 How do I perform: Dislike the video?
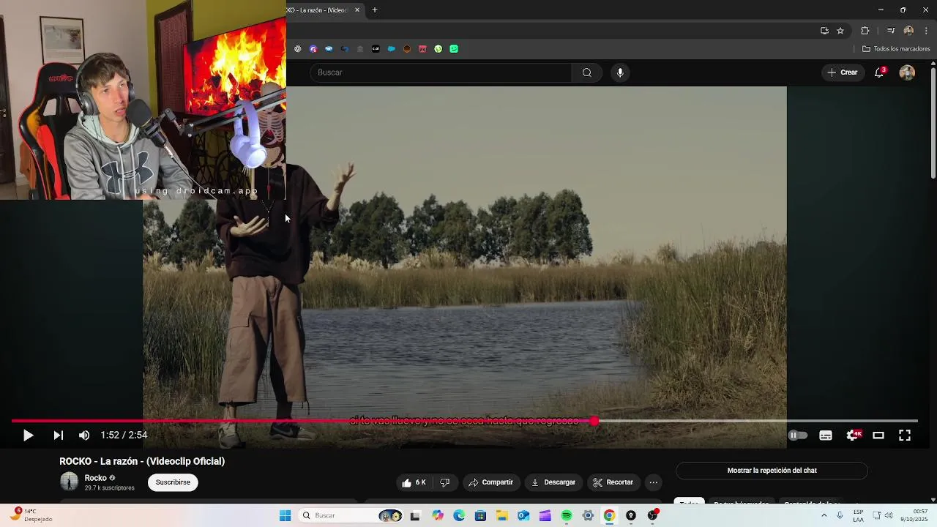click(x=444, y=482)
